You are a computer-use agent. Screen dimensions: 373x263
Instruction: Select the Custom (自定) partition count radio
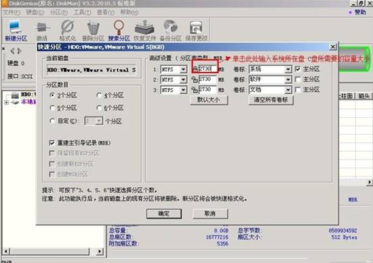click(52, 121)
